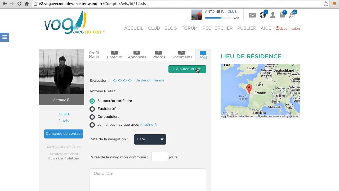Open the Avis tab
Viewport: 339px width, 191px height.
[203, 55]
